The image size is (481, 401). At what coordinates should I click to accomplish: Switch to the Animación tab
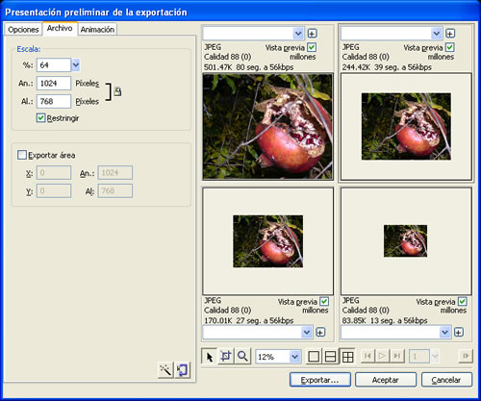point(97,30)
